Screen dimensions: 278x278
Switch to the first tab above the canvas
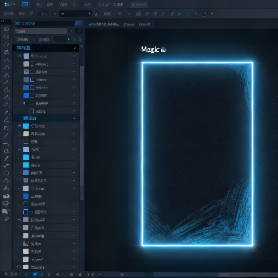pyautogui.click(x=104, y=24)
